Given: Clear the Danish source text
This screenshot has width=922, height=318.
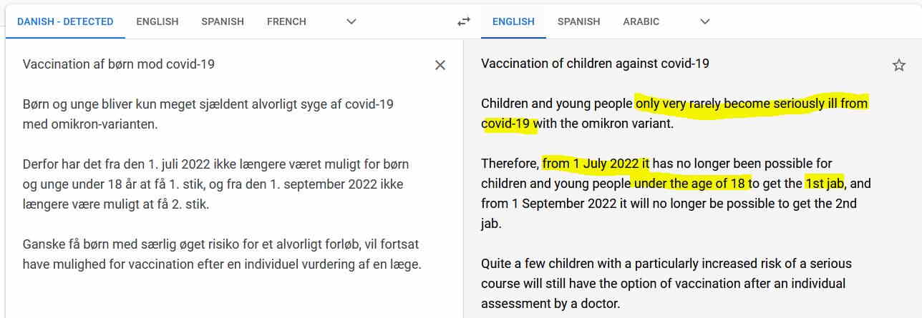Looking at the screenshot, I should pos(440,65).
